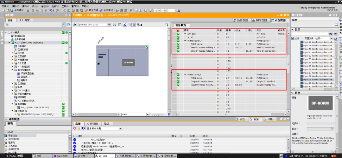
Task: Open 总览 in the bottom bar
Action: (x=42, y=156)
